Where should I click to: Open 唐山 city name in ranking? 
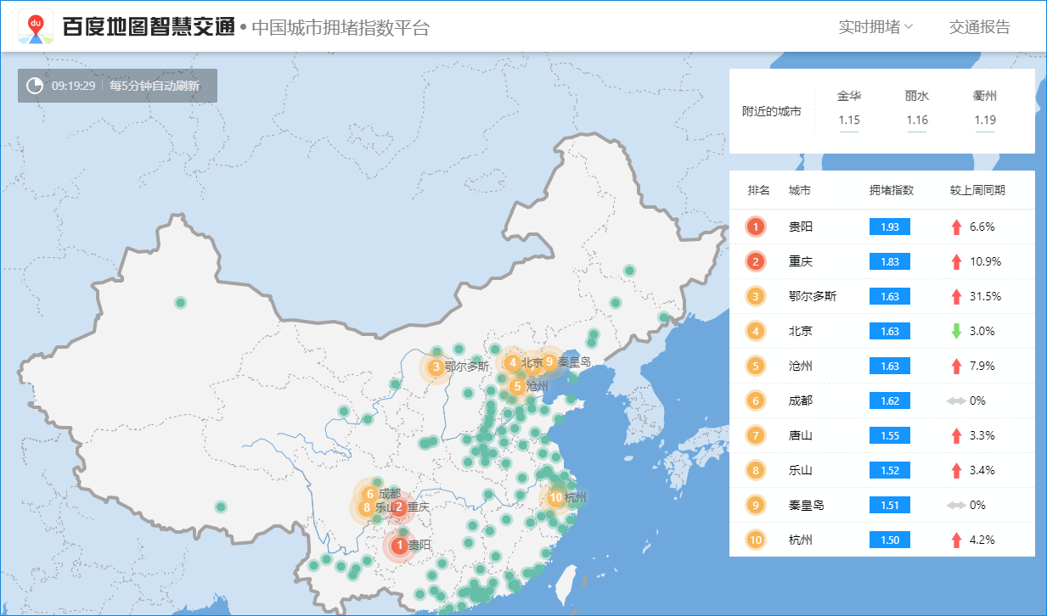[x=801, y=435]
